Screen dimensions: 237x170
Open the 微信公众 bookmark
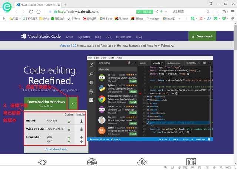click(58, 19)
